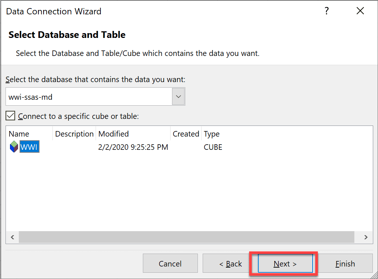
Task: Click the Help question mark icon
Action: click(x=326, y=11)
